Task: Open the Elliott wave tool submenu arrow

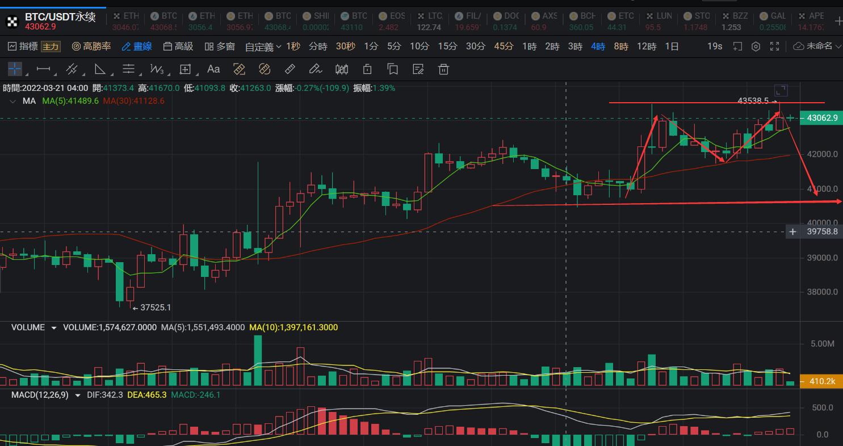Action: (168, 74)
